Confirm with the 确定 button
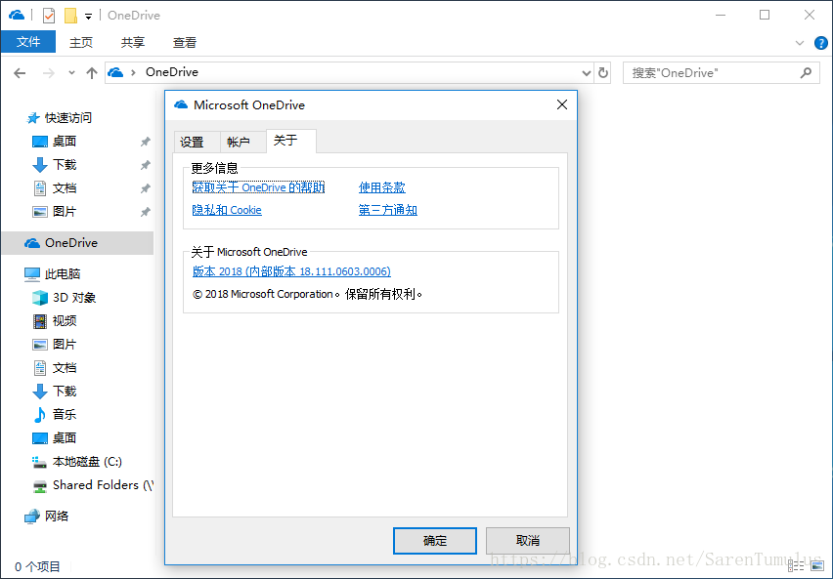Image resolution: width=833 pixels, height=579 pixels. pyautogui.click(x=434, y=541)
